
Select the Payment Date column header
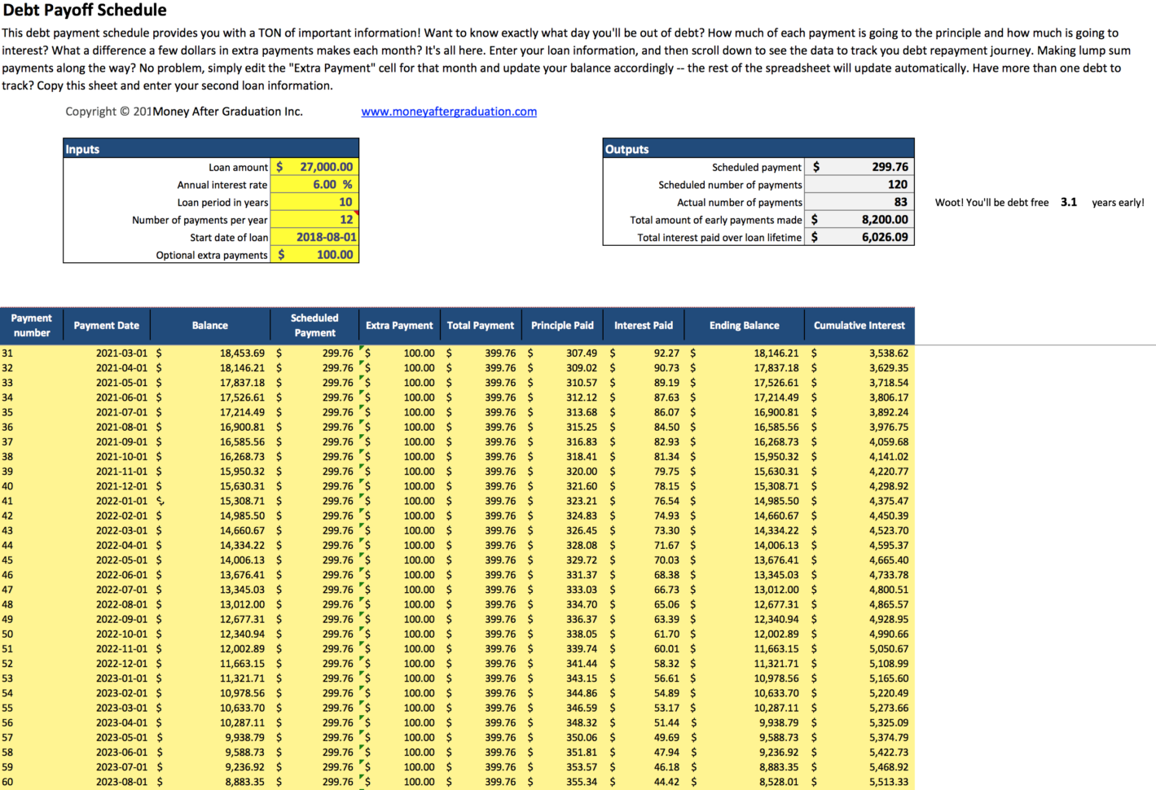click(106, 325)
